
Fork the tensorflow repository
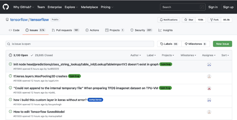(214, 20)
